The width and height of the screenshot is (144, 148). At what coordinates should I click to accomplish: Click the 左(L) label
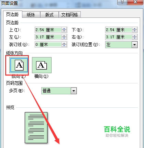coord(15,37)
